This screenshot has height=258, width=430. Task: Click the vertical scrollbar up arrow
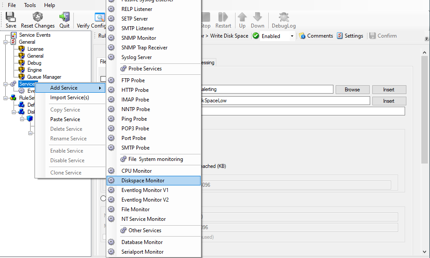[424, 52]
